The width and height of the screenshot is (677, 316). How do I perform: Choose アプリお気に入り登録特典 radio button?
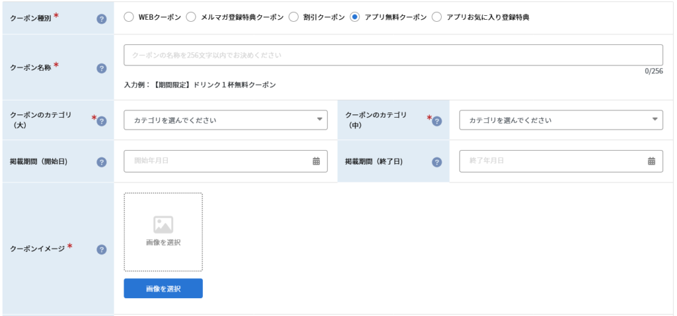[437, 17]
